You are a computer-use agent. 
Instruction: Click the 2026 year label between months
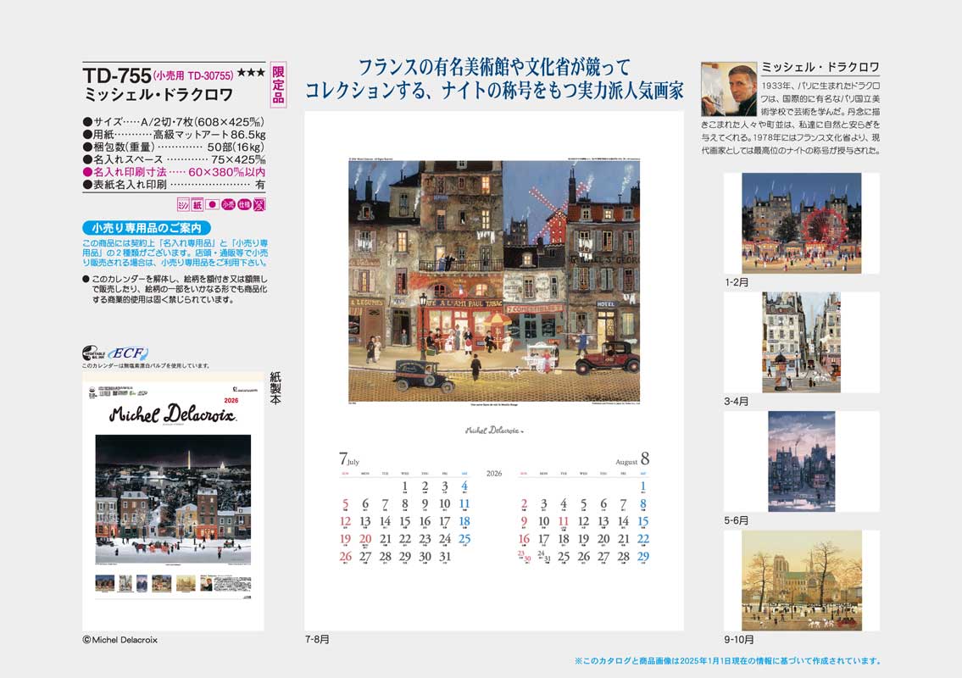point(494,473)
